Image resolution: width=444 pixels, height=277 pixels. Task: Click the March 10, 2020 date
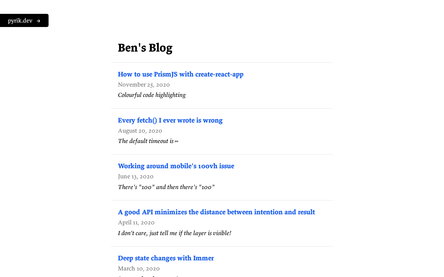point(139,269)
